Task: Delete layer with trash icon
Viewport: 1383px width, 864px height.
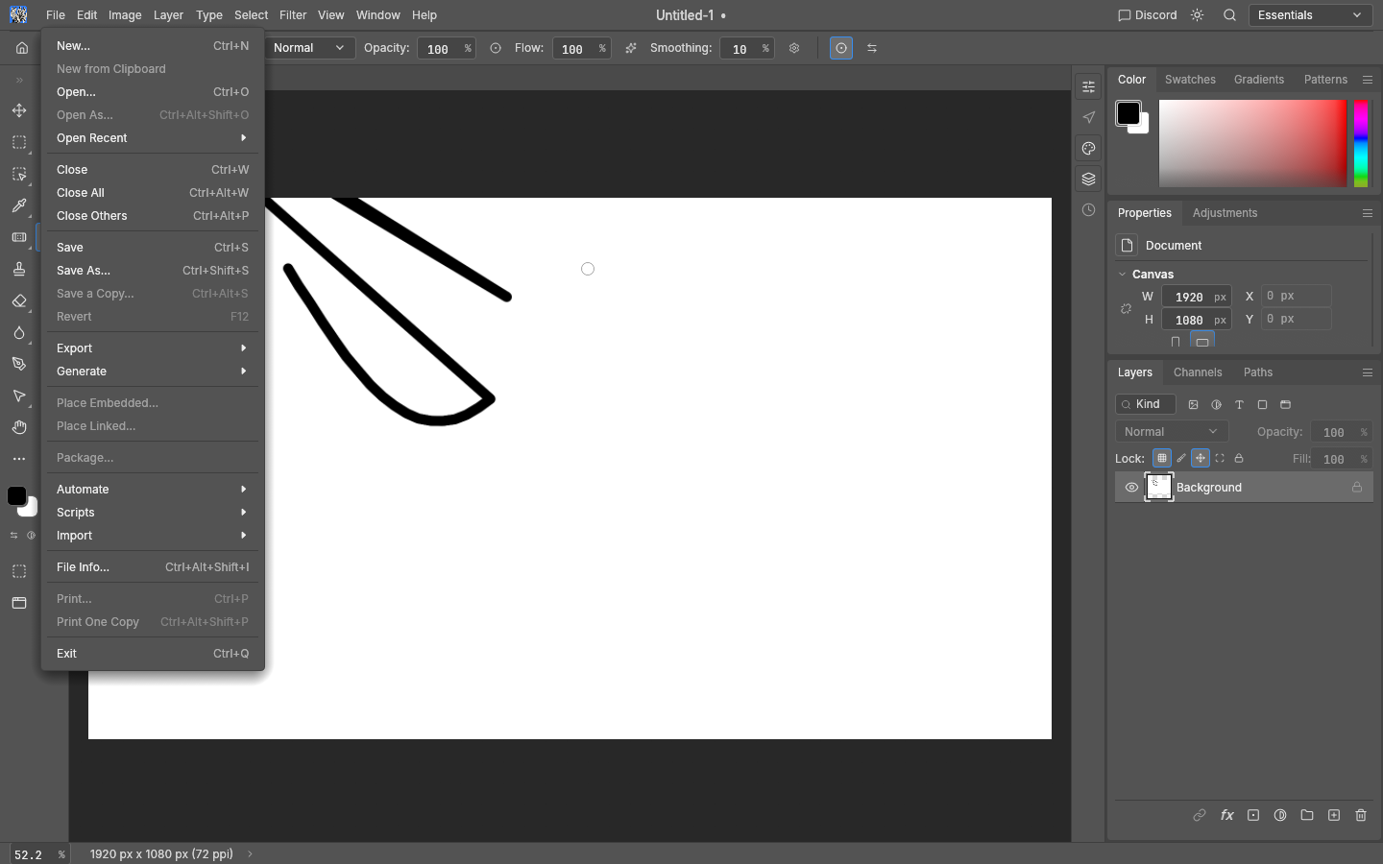Action: click(x=1361, y=815)
